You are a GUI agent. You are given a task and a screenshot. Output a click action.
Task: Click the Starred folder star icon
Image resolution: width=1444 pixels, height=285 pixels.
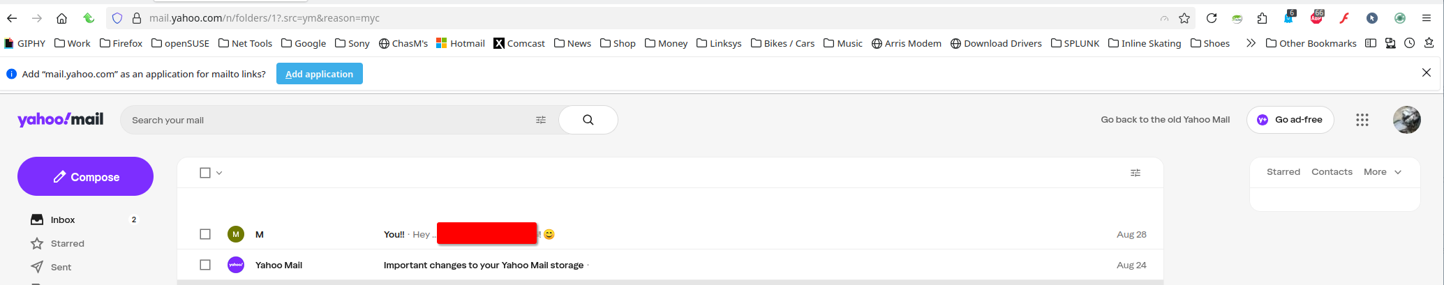coord(37,244)
